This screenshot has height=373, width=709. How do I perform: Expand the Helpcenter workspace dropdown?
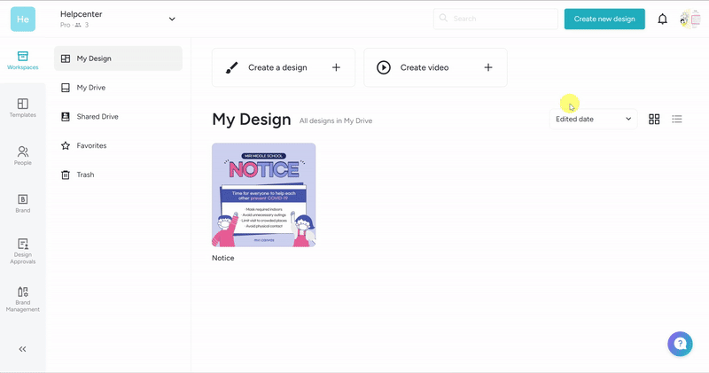tap(172, 19)
